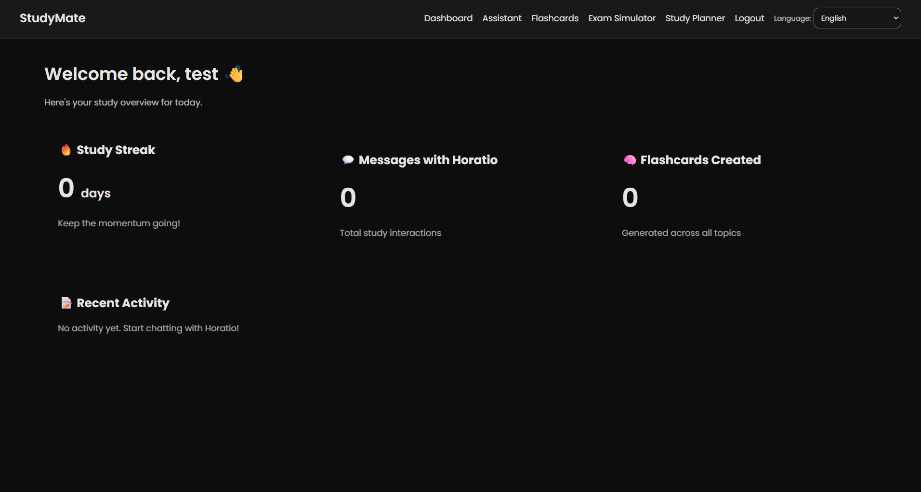Image resolution: width=921 pixels, height=492 pixels.
Task: Select the Study Streak card
Action: pyautogui.click(x=118, y=188)
